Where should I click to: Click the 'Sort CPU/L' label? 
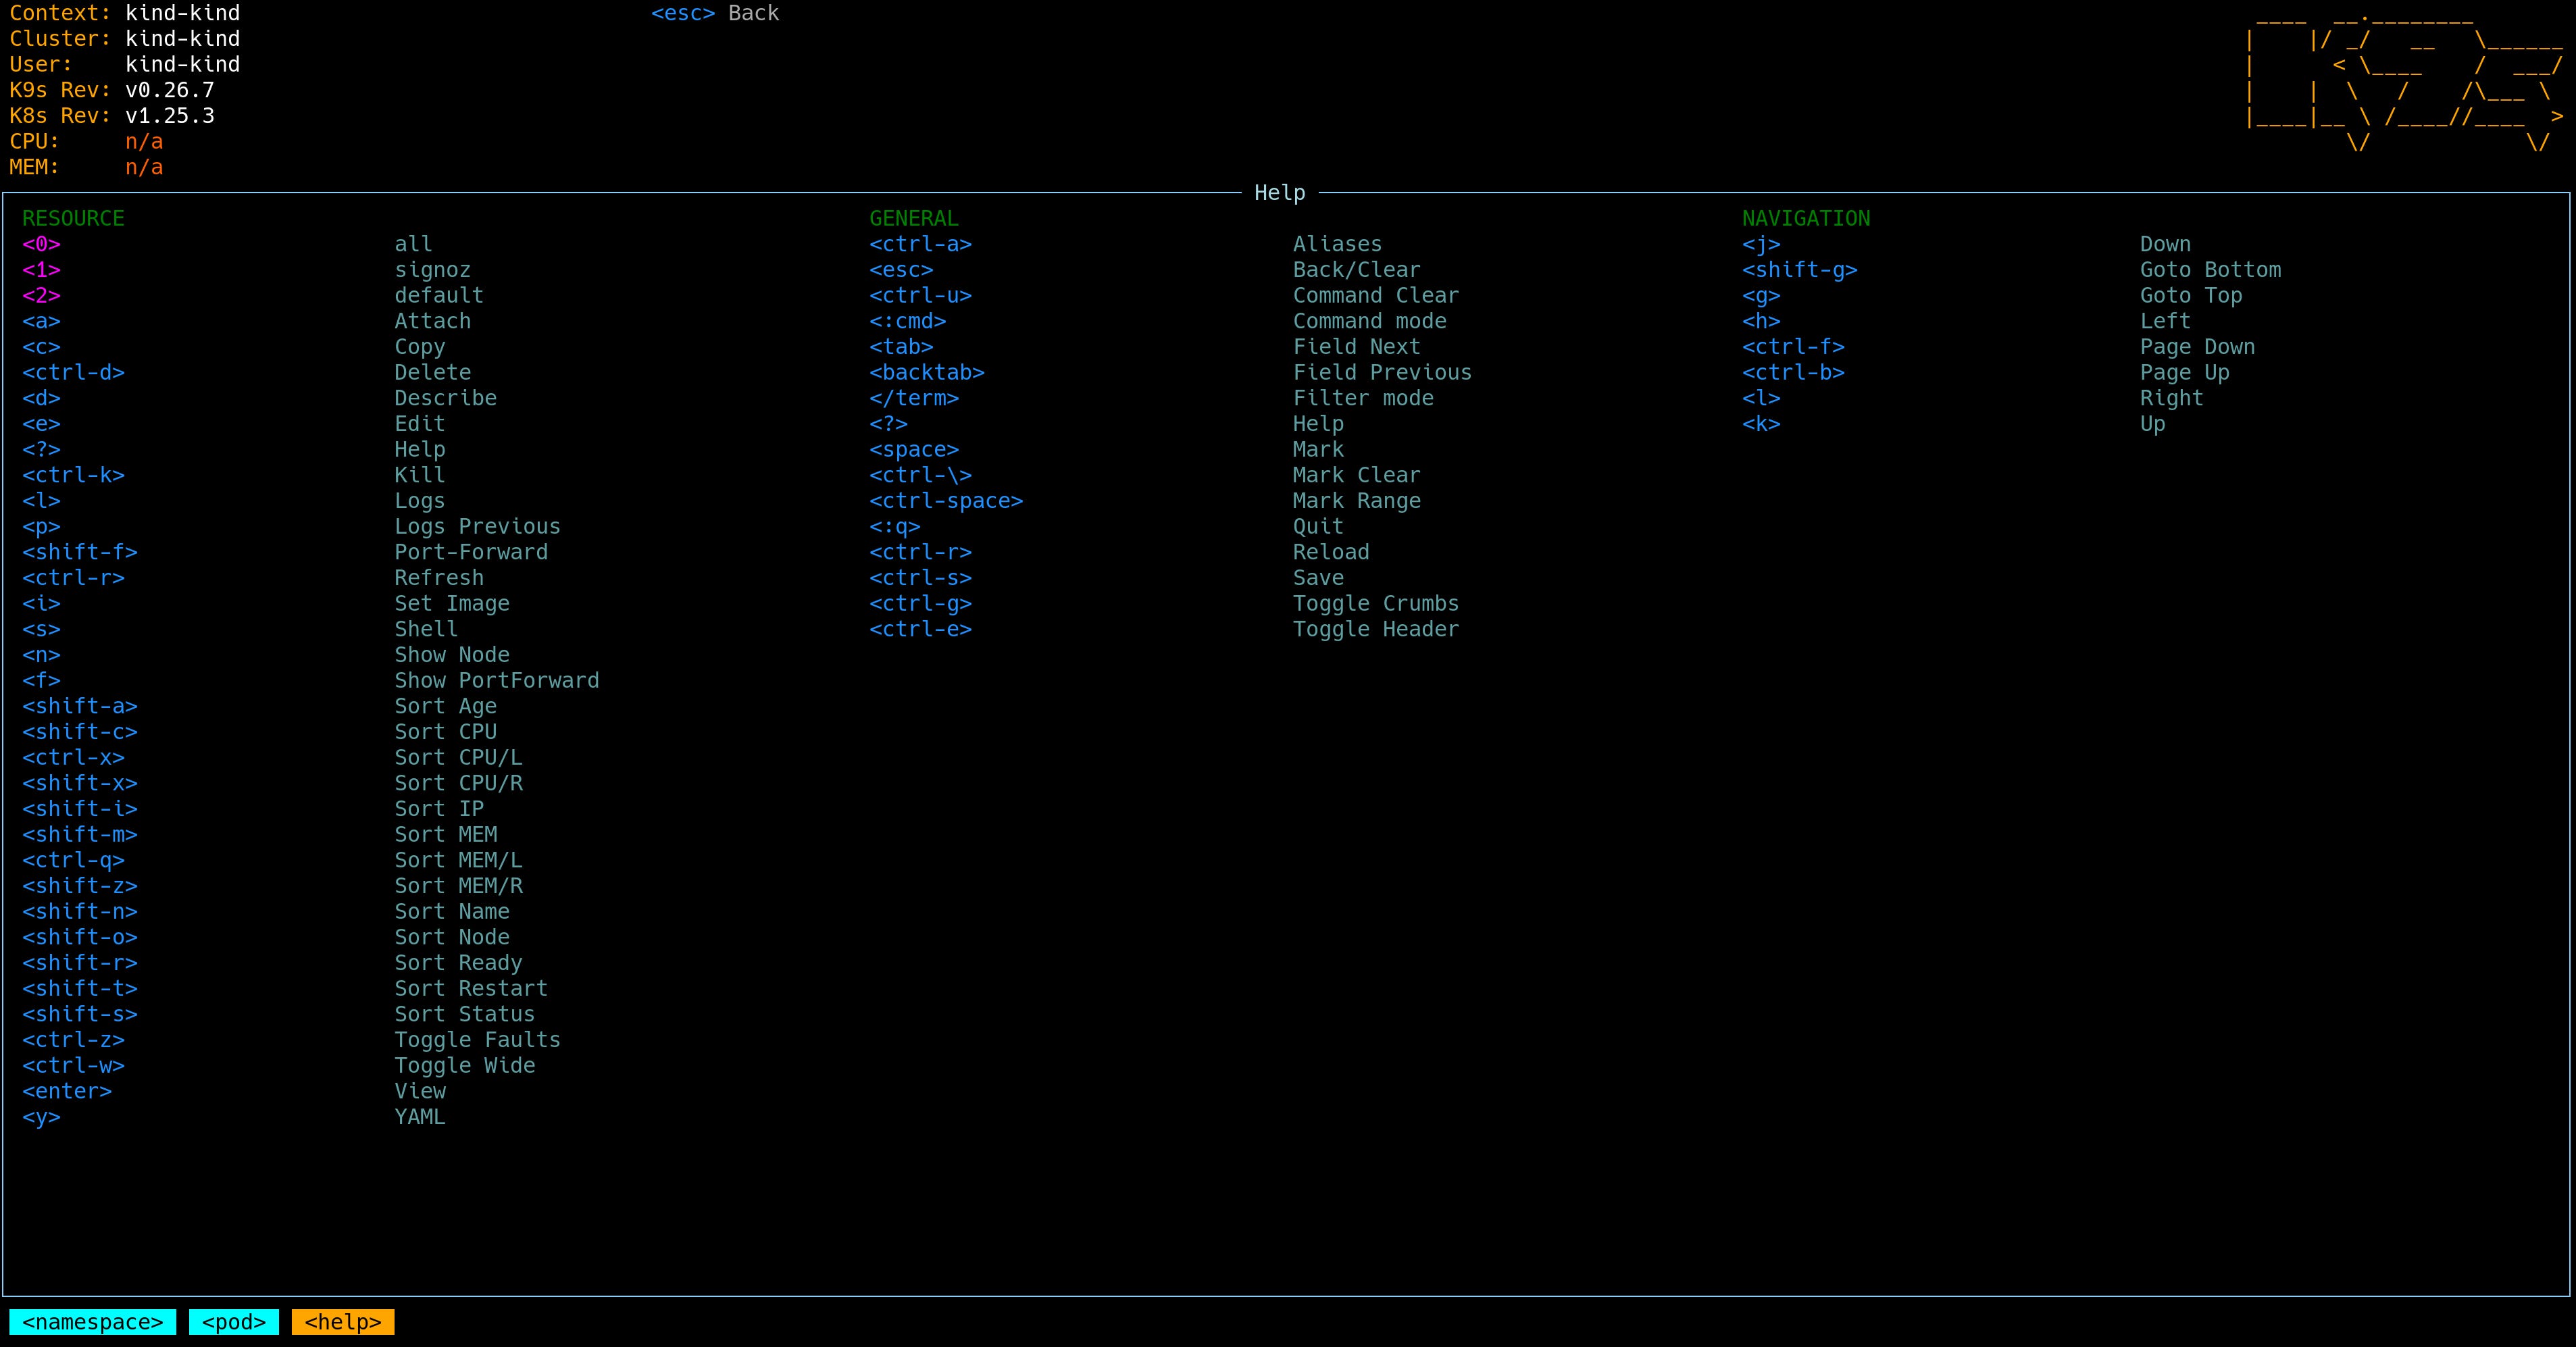click(x=458, y=757)
